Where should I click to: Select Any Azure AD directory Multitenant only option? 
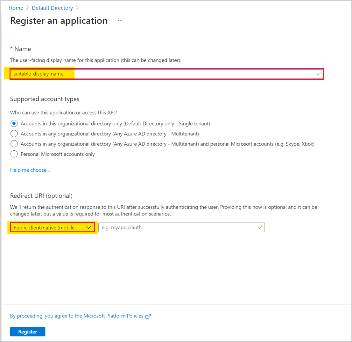click(x=14, y=134)
